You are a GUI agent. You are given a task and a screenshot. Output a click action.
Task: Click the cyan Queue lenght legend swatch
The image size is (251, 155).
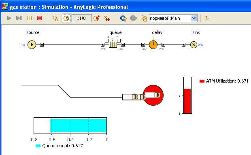point(38,146)
